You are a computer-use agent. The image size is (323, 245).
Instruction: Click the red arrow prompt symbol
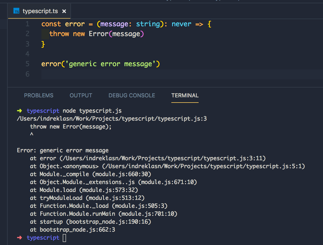[20, 238]
